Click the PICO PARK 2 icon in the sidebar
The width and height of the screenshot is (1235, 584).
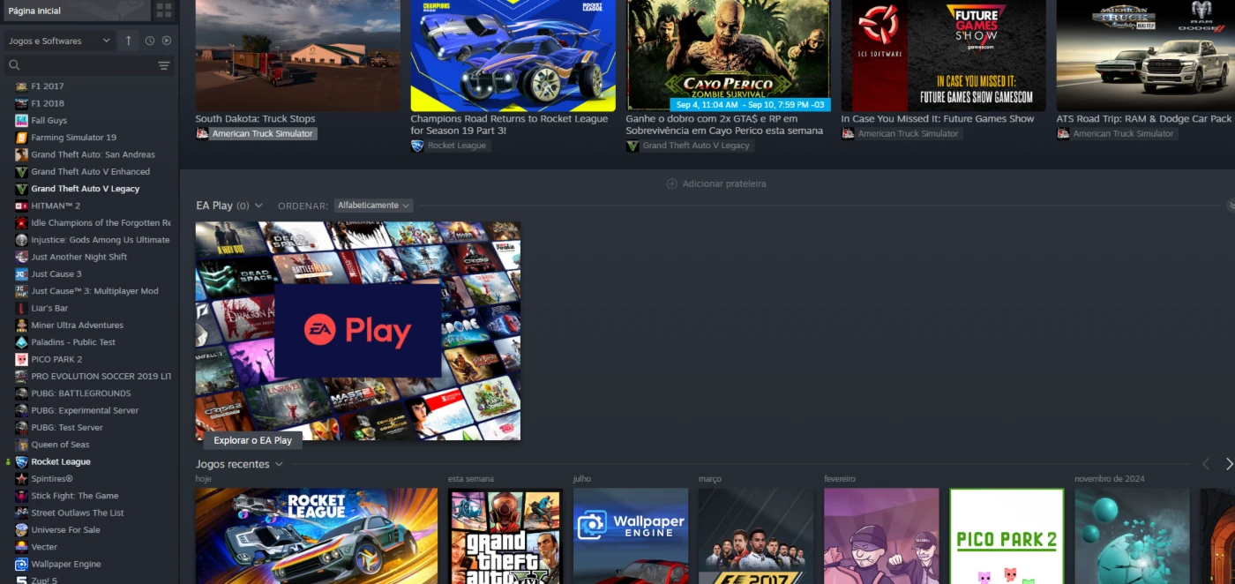coord(22,360)
